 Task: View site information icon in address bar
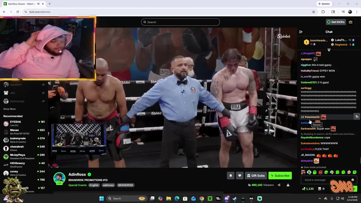click(x=26, y=12)
